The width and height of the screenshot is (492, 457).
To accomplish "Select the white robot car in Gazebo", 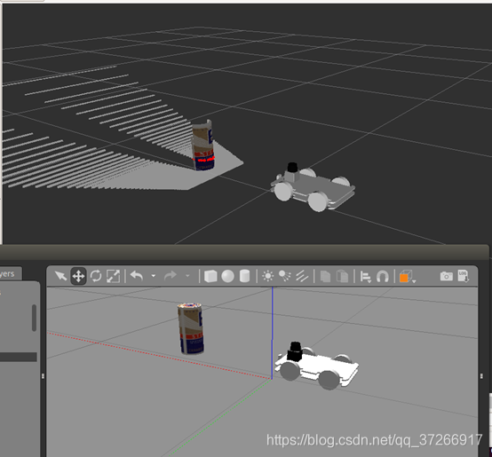I will coord(316,366).
